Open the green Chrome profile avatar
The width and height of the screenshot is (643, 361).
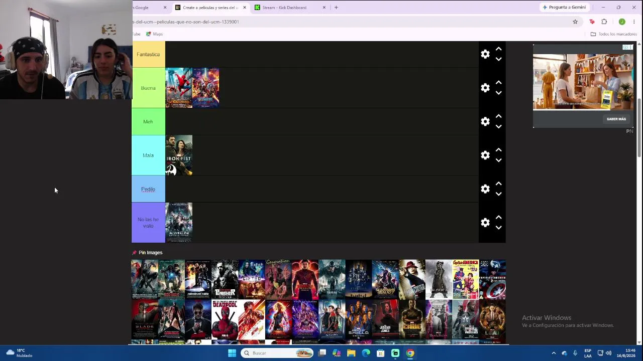[x=622, y=22]
